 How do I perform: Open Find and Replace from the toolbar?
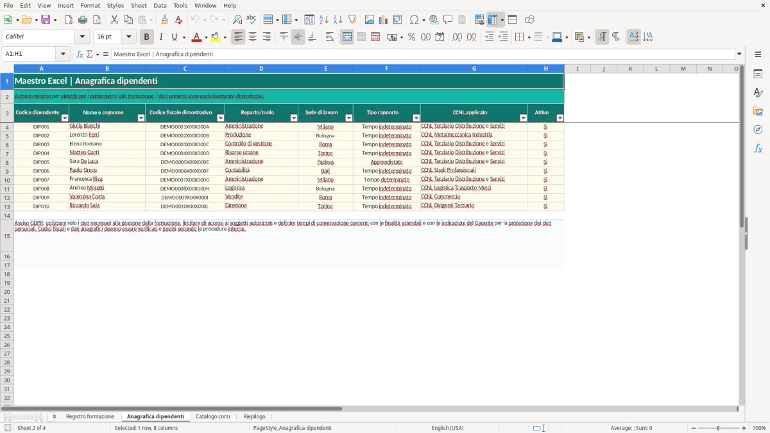point(237,20)
